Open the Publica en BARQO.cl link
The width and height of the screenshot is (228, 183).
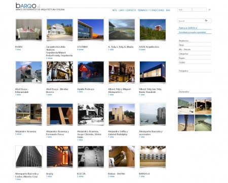coord(188,28)
